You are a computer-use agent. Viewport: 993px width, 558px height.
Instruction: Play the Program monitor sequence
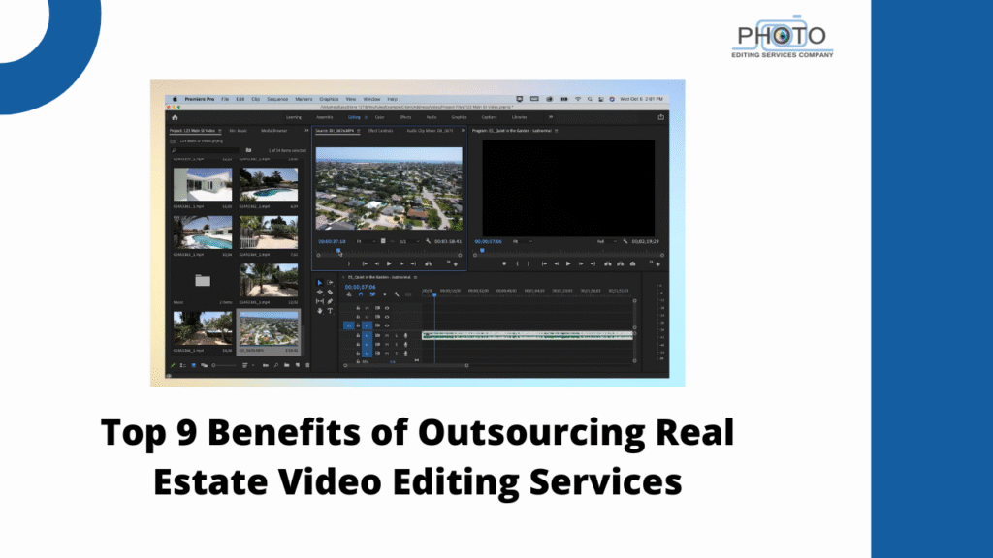click(568, 263)
